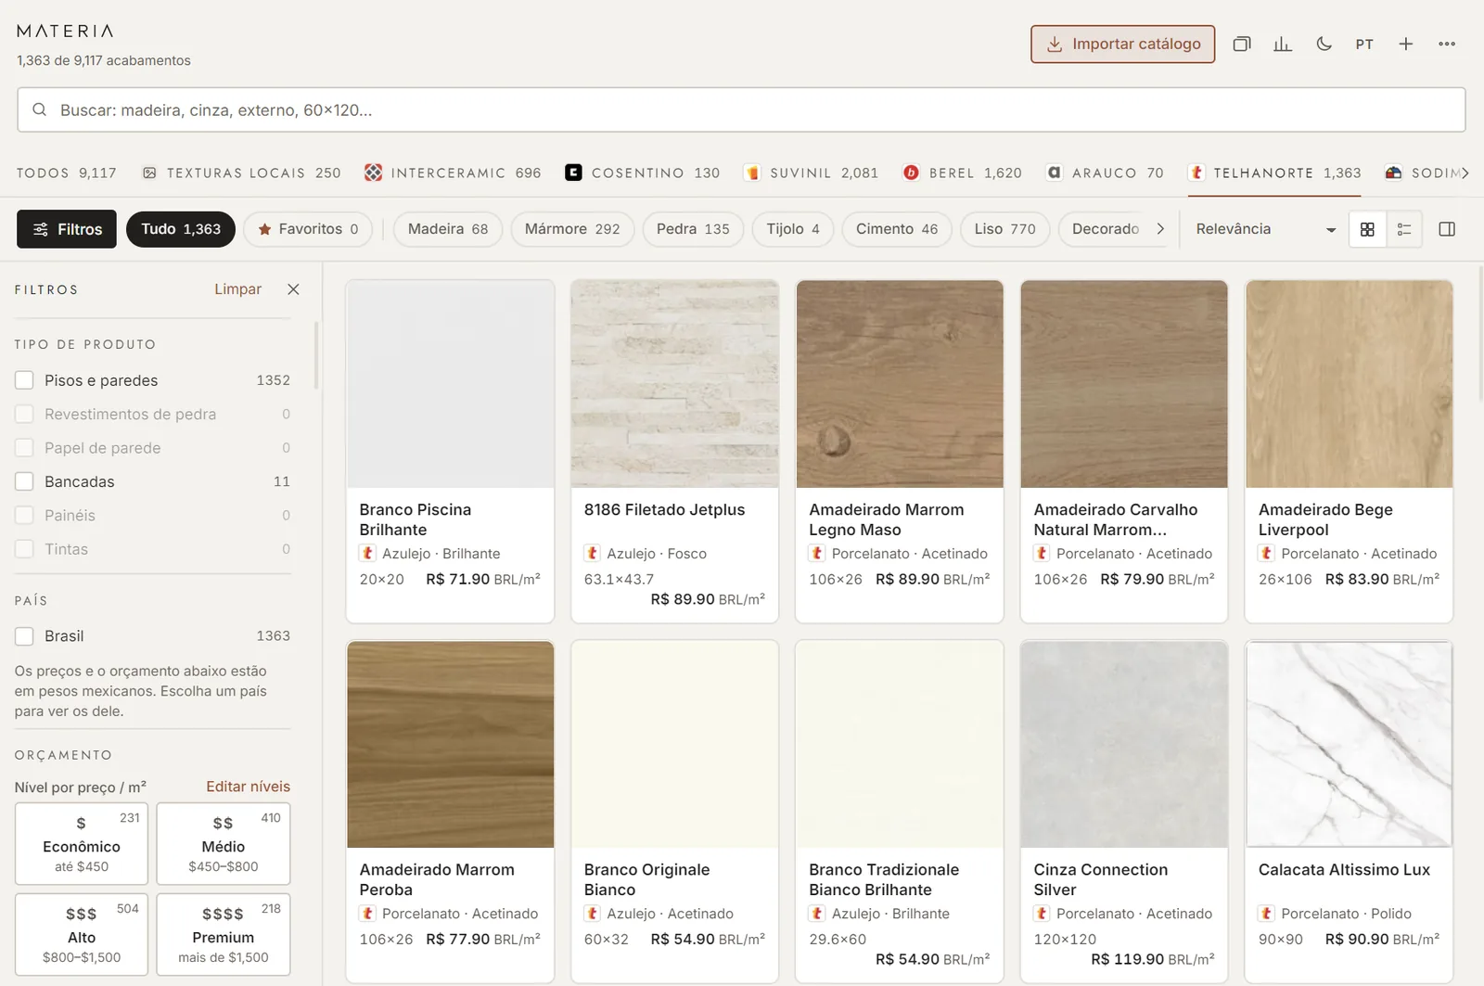Open the Interceramic brand tab

(453, 173)
